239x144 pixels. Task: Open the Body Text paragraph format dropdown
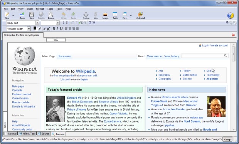click(x=37, y=23)
